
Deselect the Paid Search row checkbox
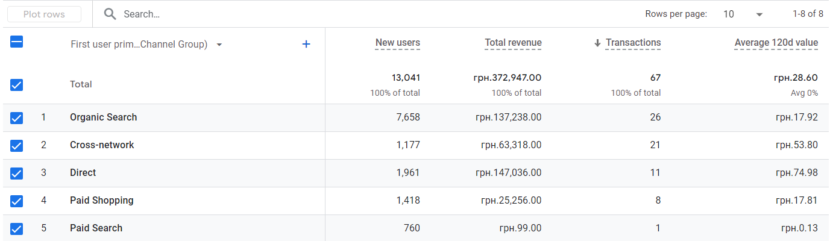click(x=17, y=229)
